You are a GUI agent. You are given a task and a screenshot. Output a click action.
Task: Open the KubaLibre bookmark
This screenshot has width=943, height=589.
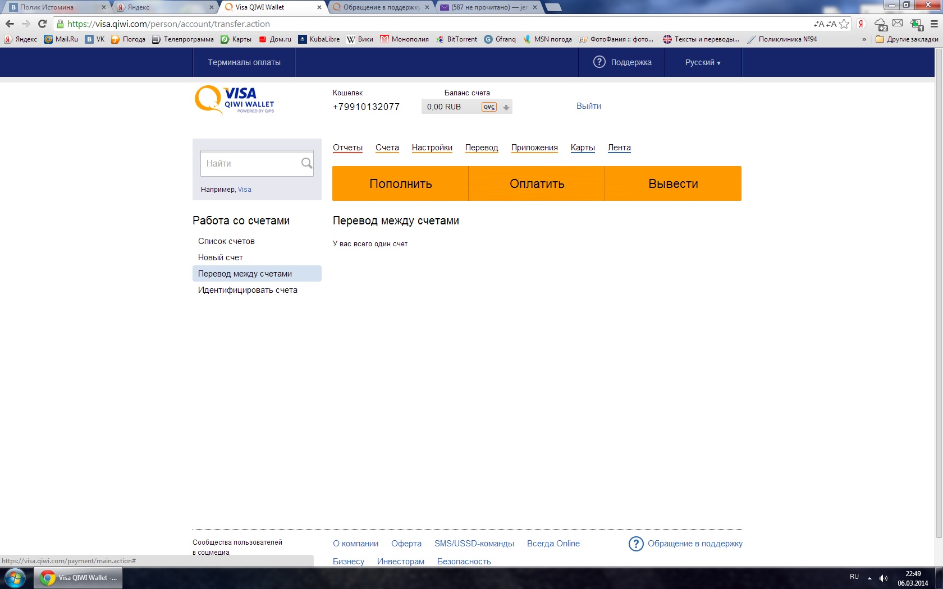coord(319,39)
